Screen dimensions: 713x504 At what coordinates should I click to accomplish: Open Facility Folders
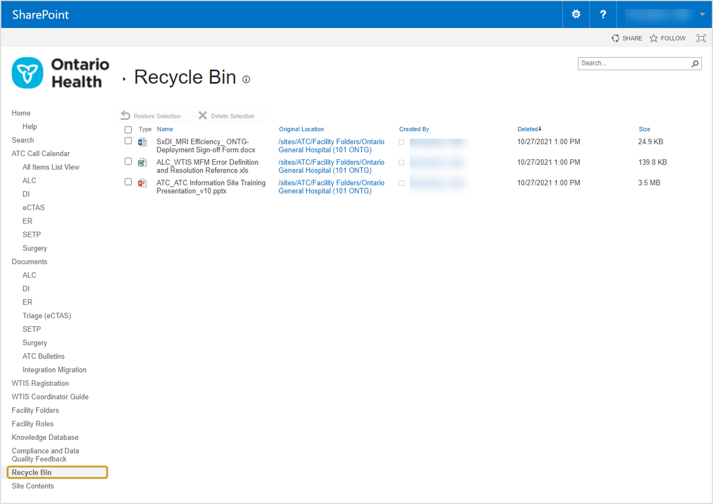36,410
